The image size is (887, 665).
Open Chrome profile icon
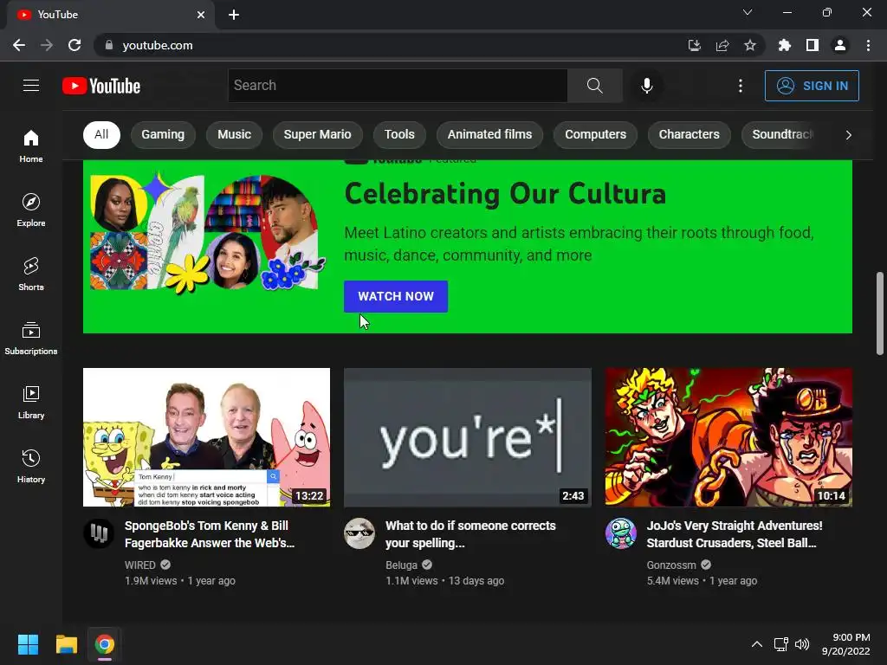[x=840, y=45]
